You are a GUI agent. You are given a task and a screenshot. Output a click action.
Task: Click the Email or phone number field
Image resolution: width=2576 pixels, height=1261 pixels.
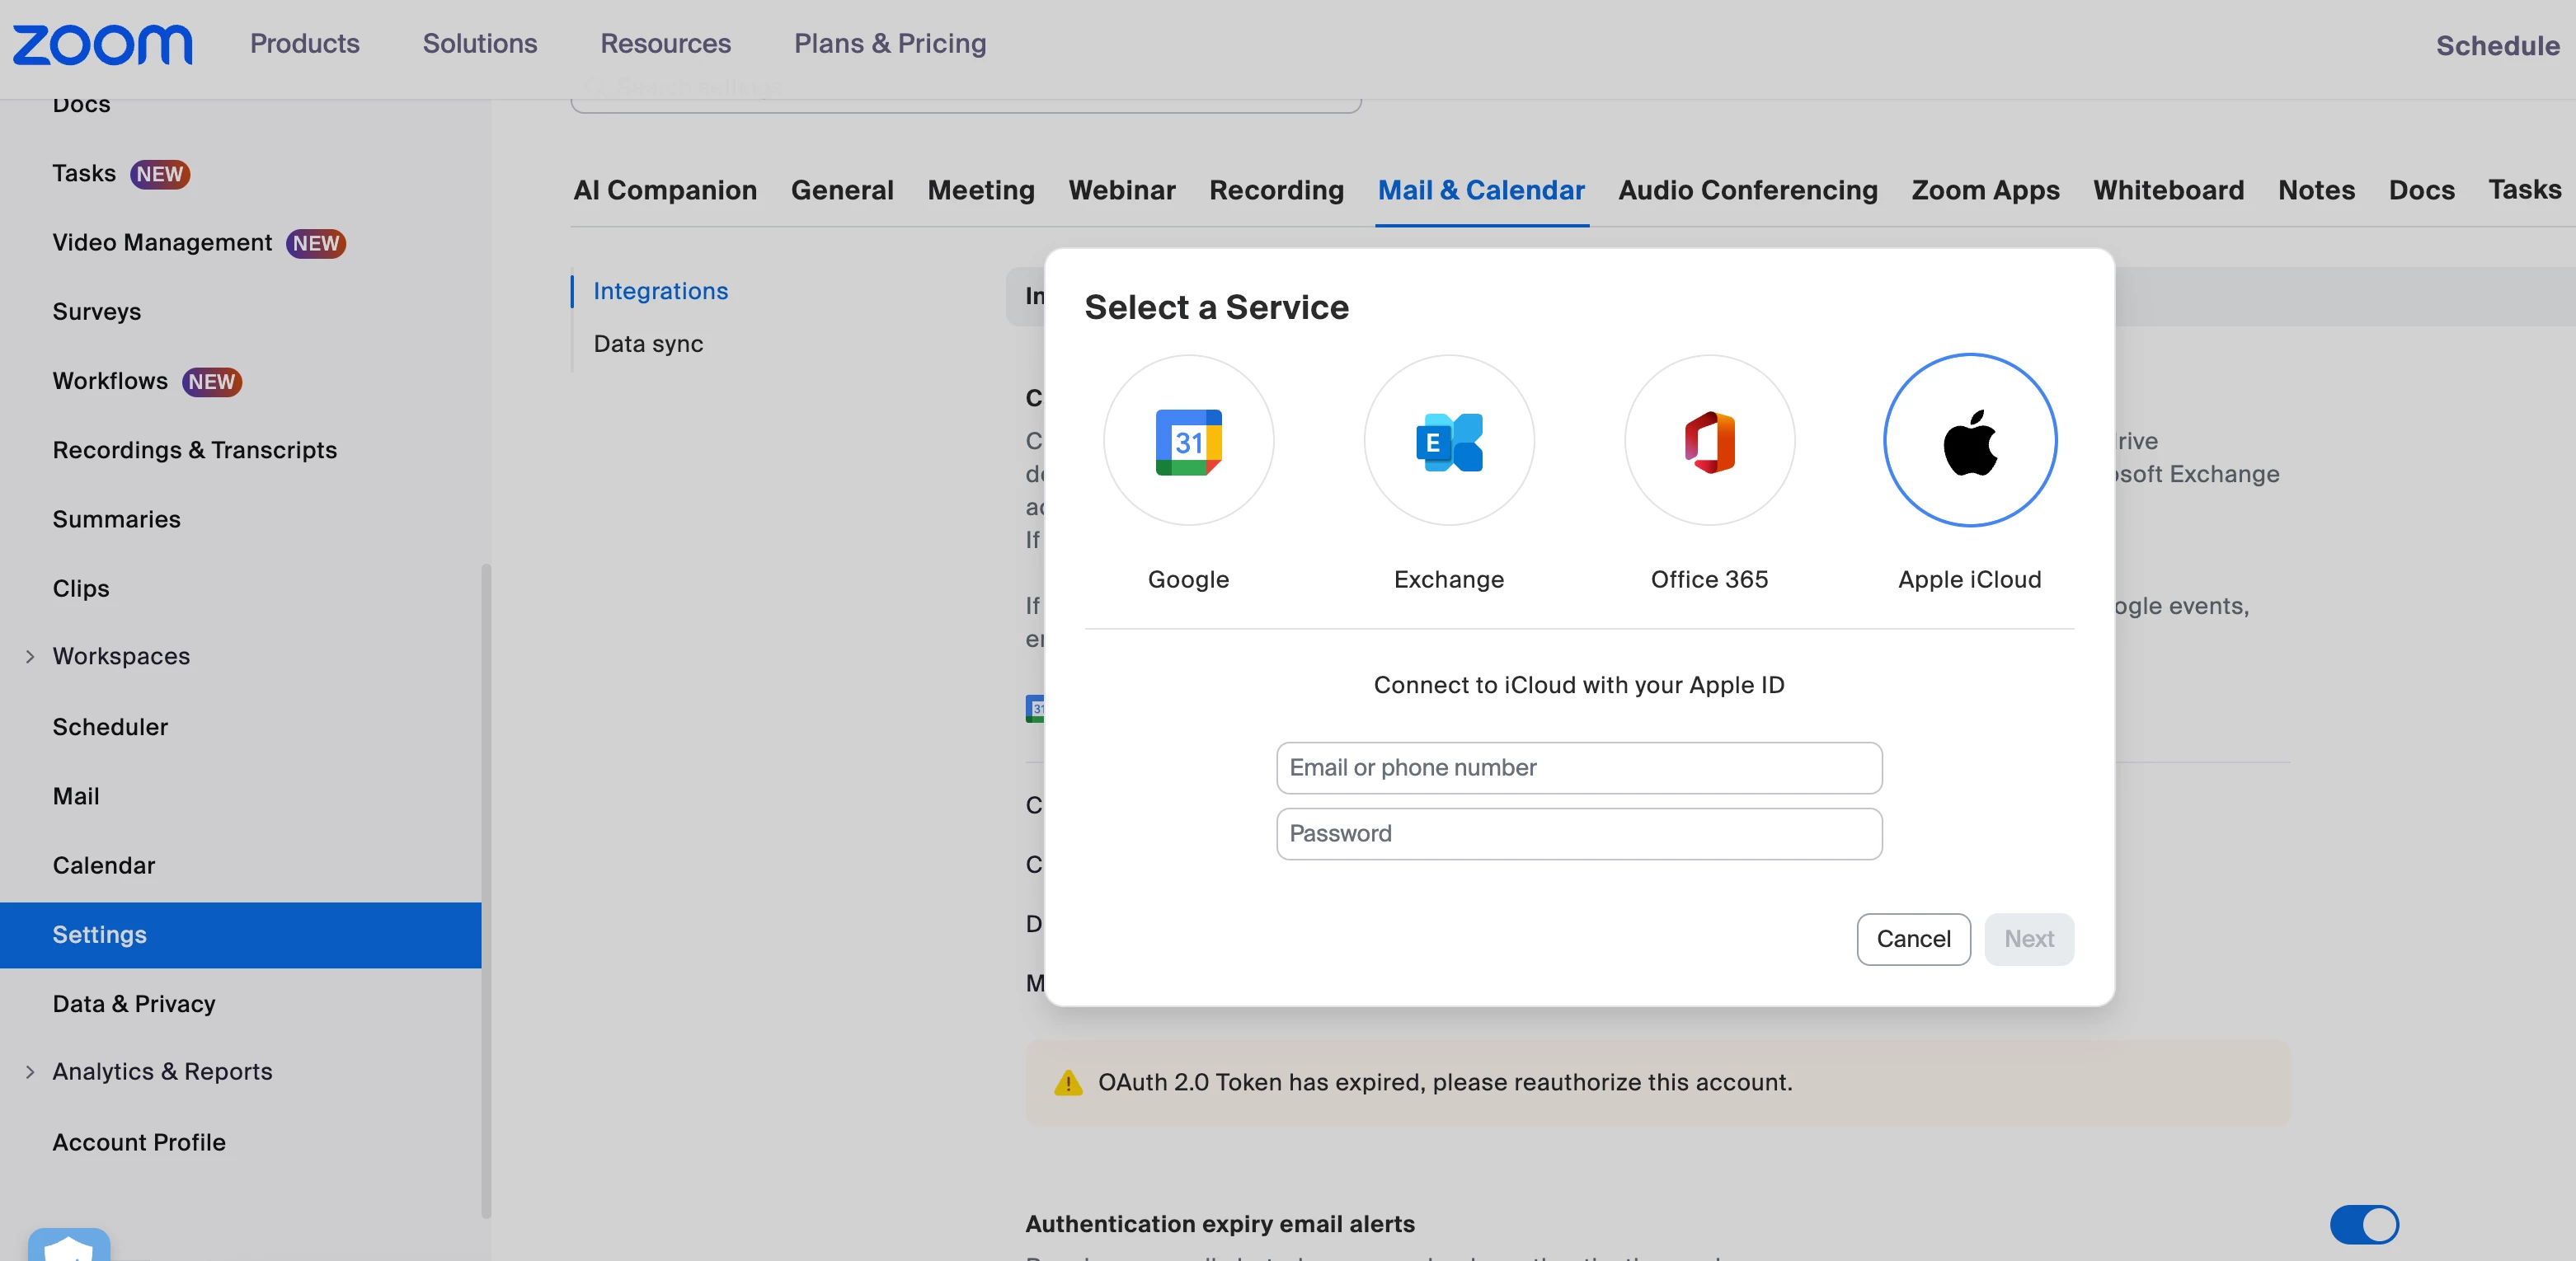[x=1578, y=767]
